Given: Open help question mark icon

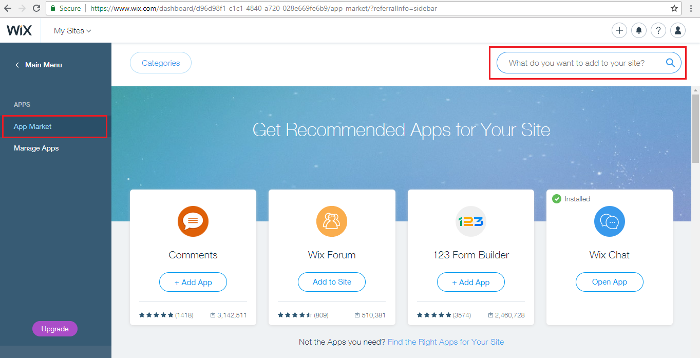Looking at the screenshot, I should 658,30.
